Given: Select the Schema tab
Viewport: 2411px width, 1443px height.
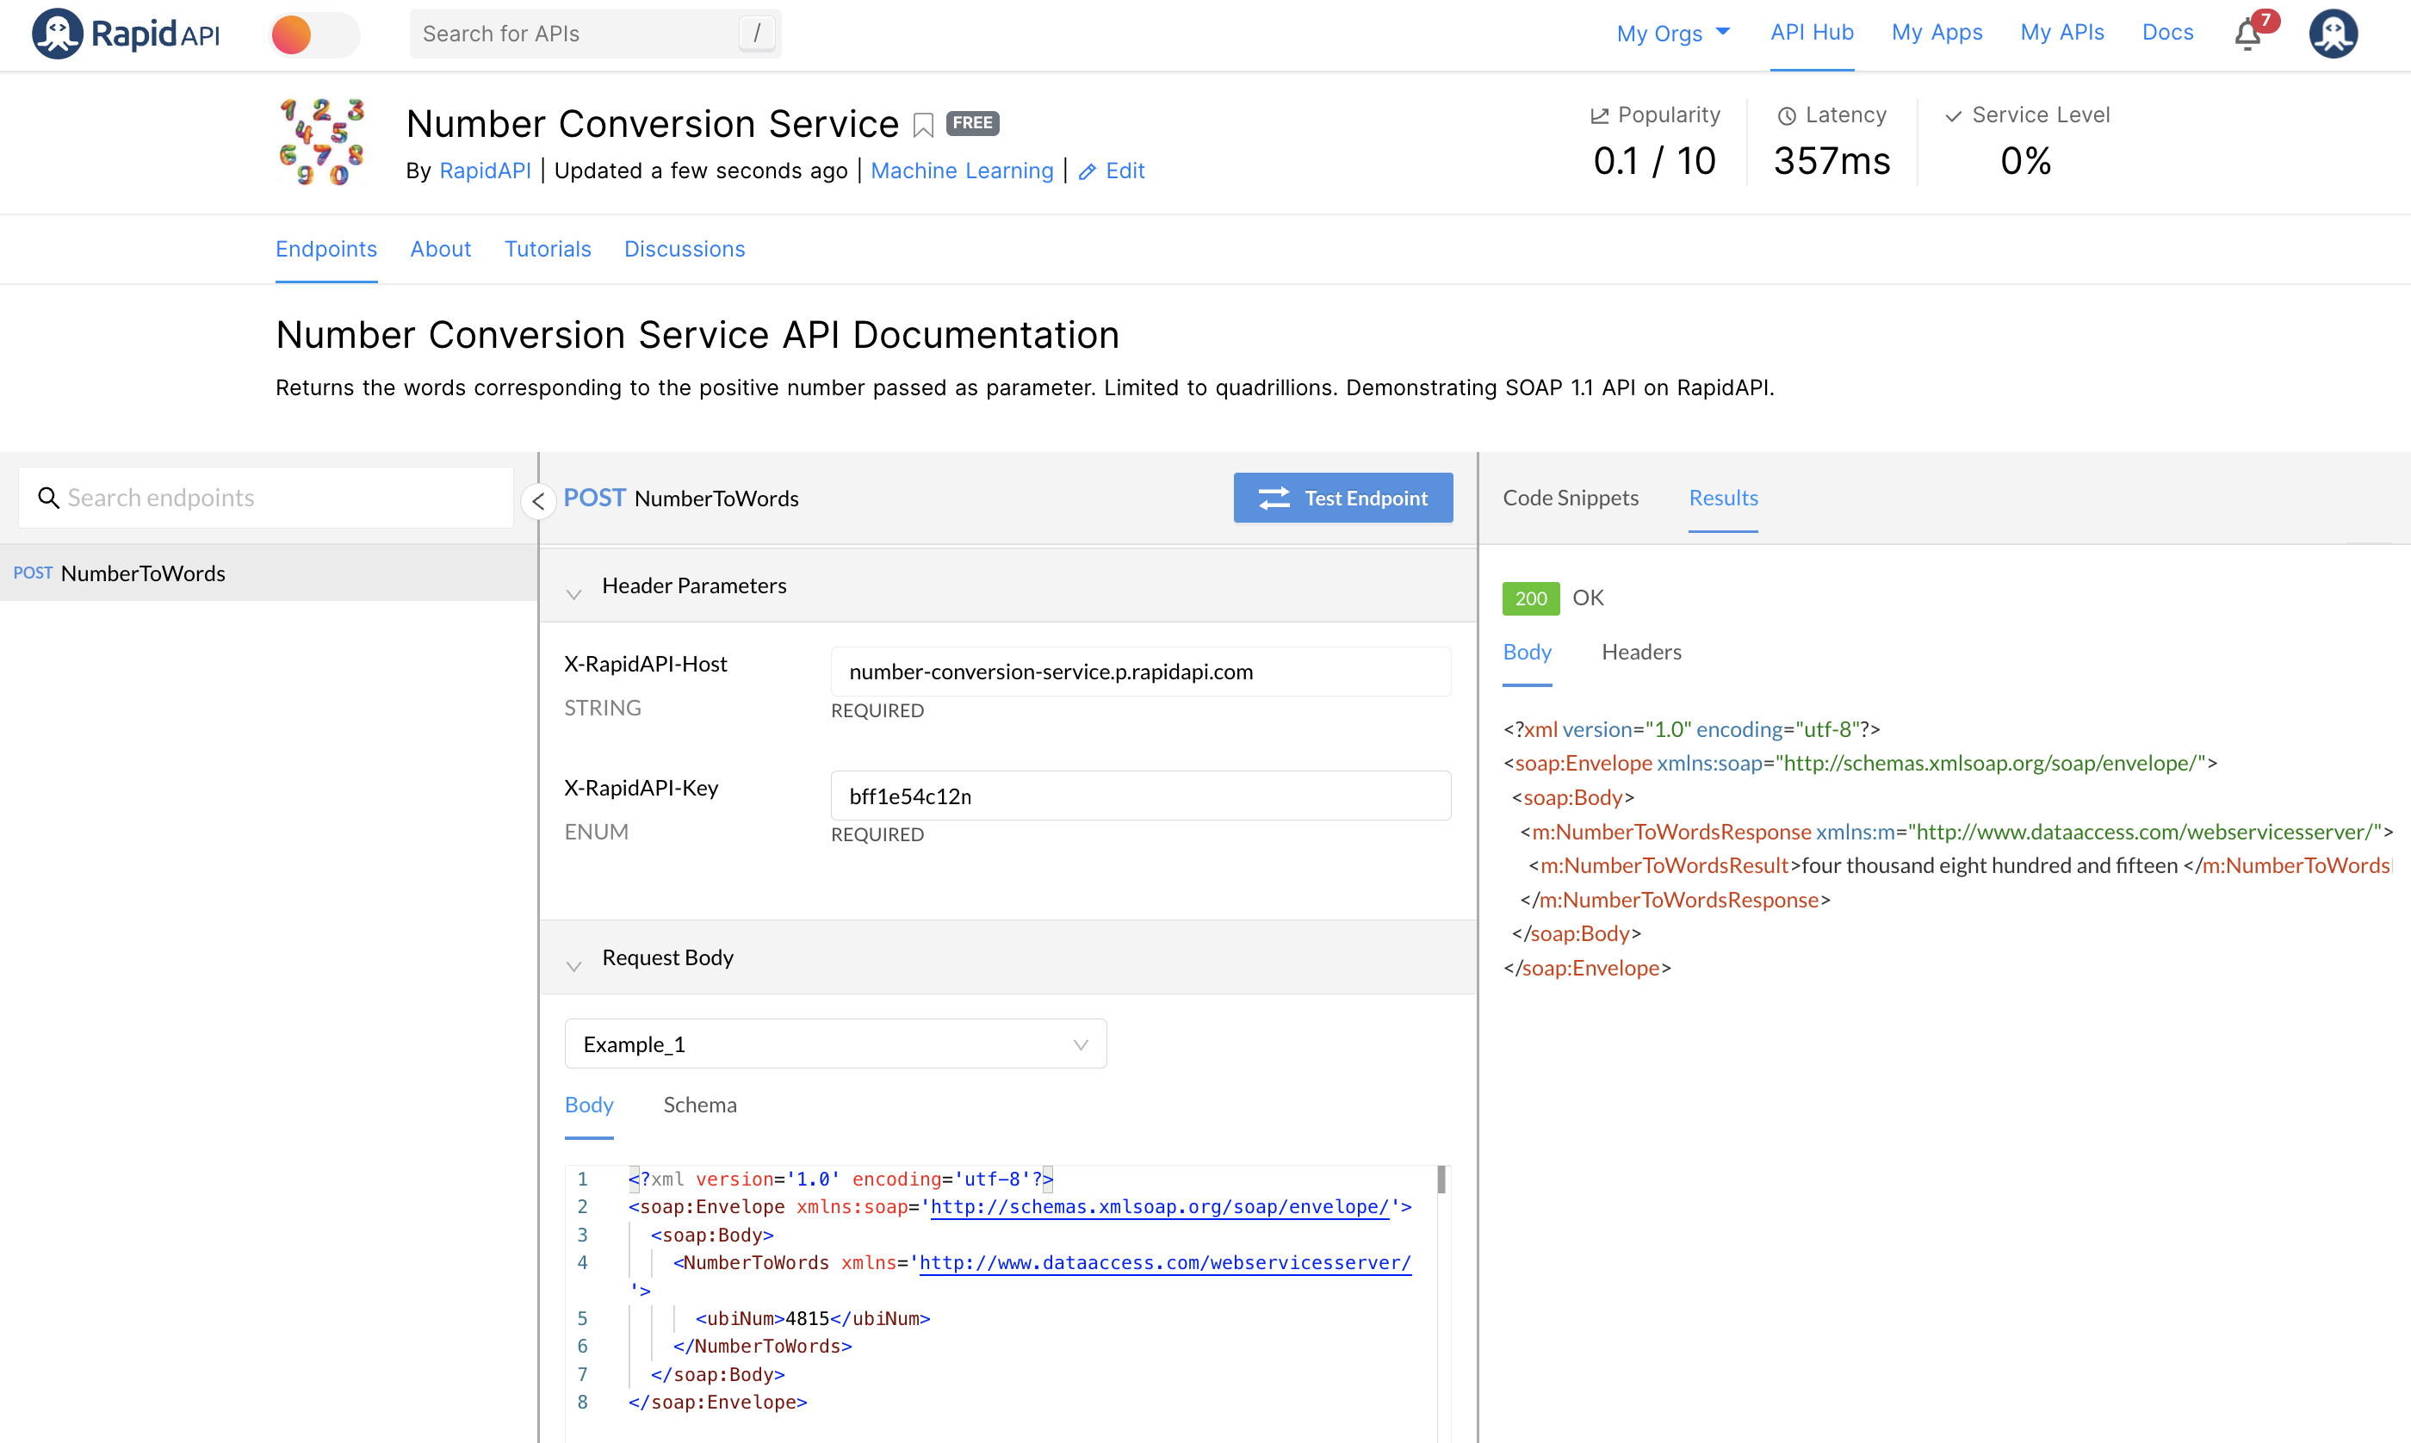Looking at the screenshot, I should coord(699,1105).
